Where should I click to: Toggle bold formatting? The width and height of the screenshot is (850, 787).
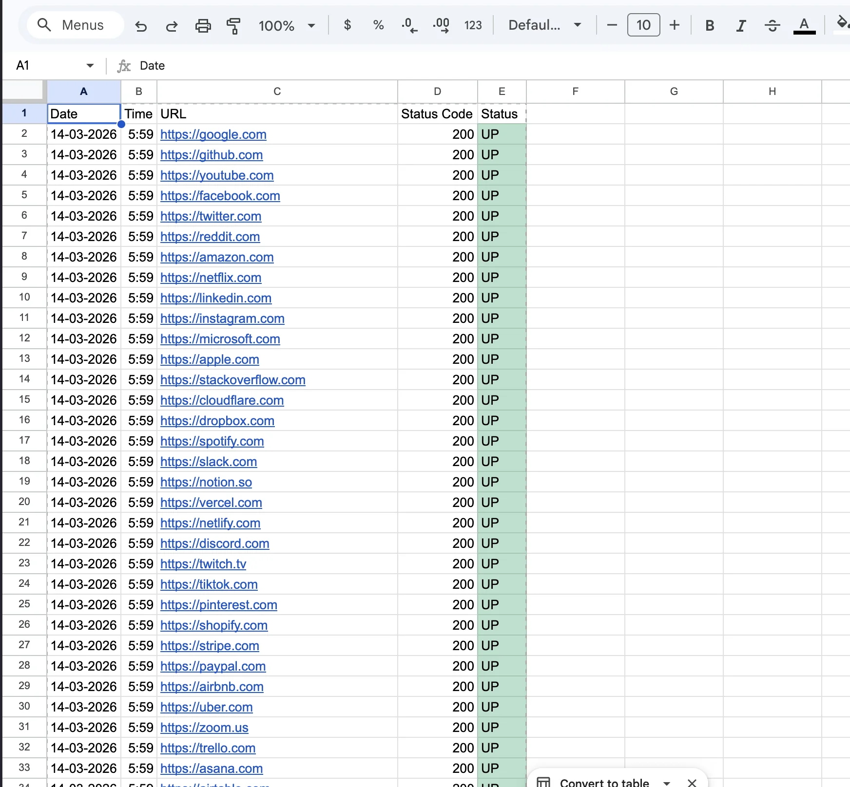[710, 25]
